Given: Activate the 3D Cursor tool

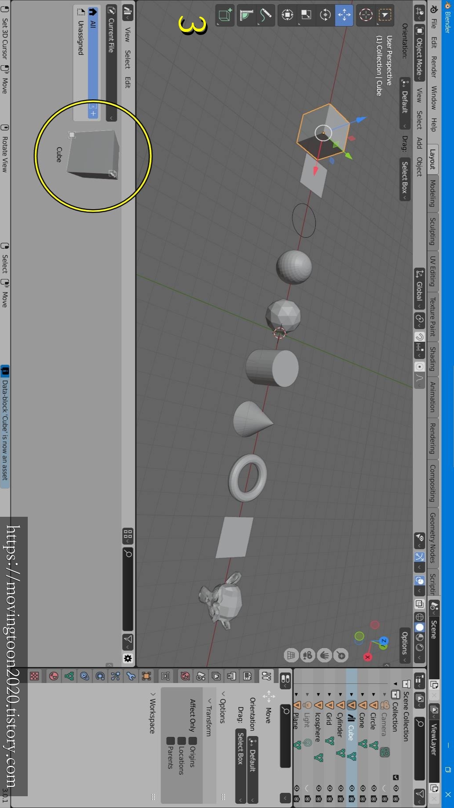Looking at the screenshot, I should [366, 16].
